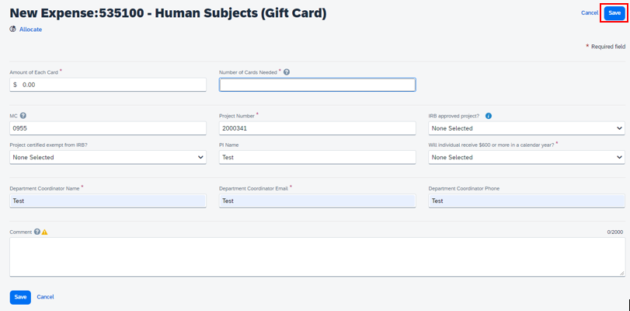Viewport: 630px width, 311px height.
Task: Expand IRB approved project dropdown
Action: (526, 128)
